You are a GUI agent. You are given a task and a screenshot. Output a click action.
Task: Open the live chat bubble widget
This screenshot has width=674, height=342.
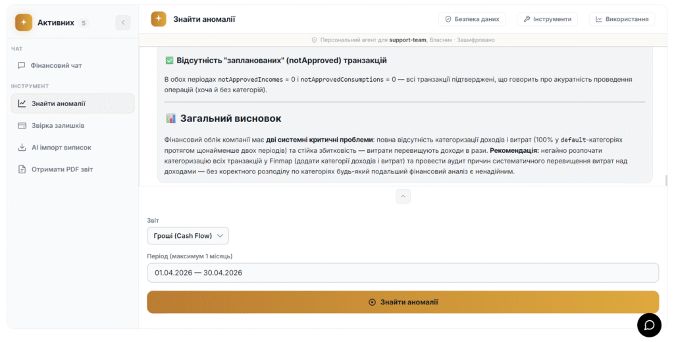point(649,325)
